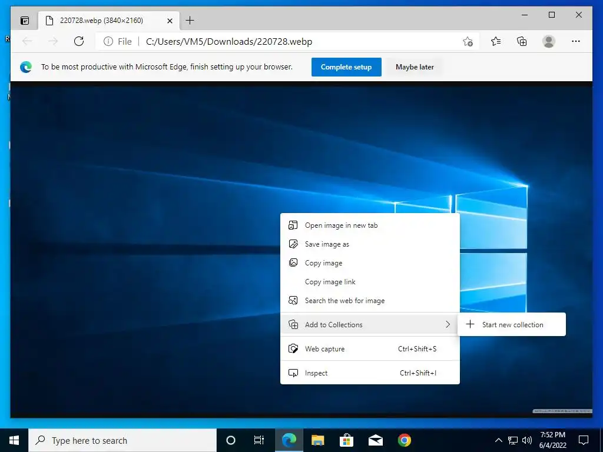
Task: Choose Save image as
Action: [x=370, y=244]
